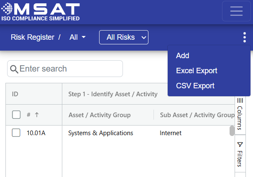253x177 pixels.
Task: Select the "Systems & Applications" cell
Action: tap(101, 133)
